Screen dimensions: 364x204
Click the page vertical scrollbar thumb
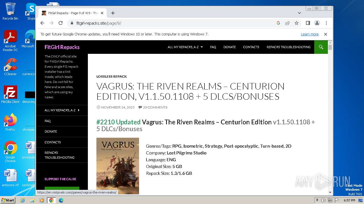[330, 47]
